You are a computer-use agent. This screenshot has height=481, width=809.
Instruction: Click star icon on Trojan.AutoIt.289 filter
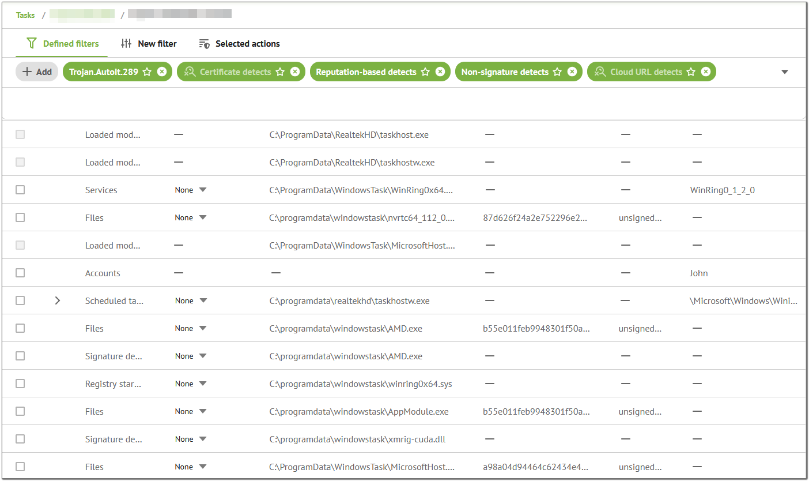click(x=147, y=72)
